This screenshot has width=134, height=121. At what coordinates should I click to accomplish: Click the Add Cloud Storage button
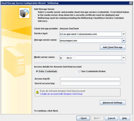click(113, 47)
